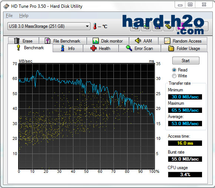
Task: Open the Erase tab
Action: coord(23,41)
